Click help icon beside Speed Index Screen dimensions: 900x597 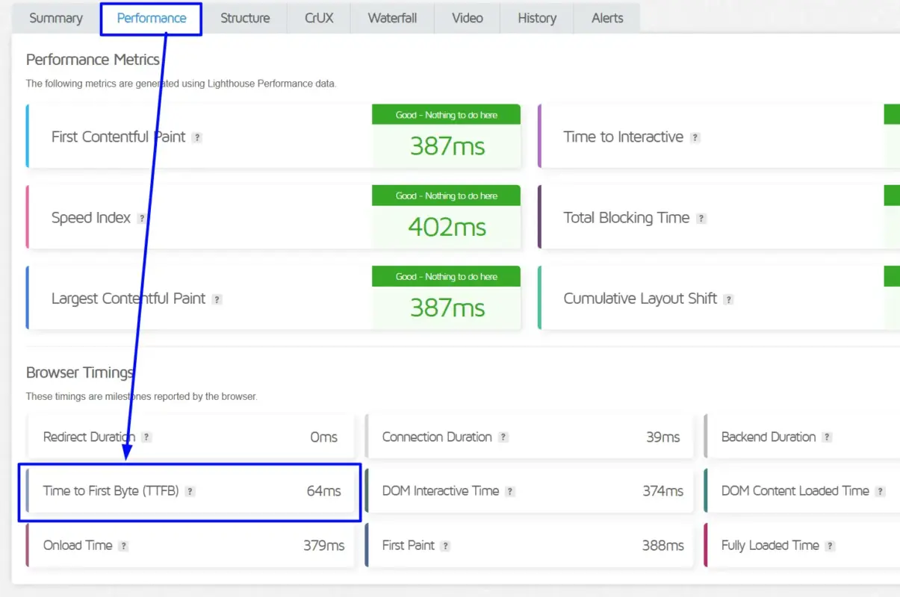pyautogui.click(x=142, y=219)
